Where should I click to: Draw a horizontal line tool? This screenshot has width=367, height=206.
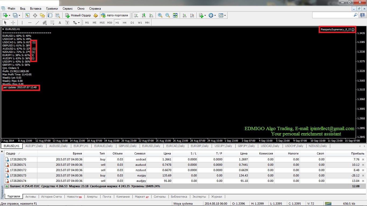30,23
